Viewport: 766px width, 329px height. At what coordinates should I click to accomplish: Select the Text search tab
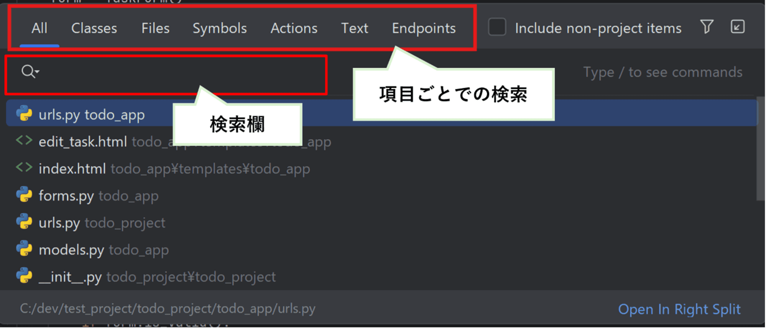tap(355, 28)
